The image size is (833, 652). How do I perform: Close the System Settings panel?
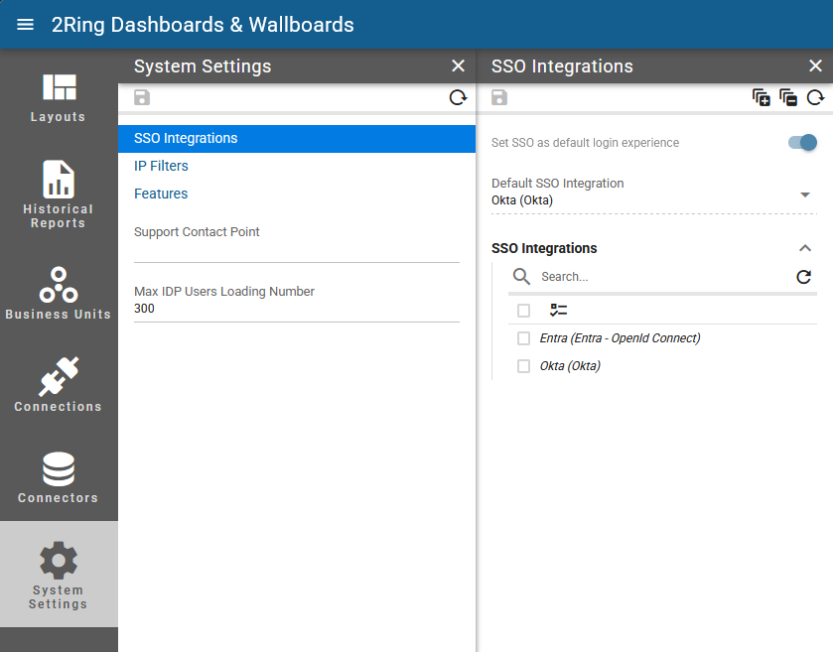click(x=458, y=65)
